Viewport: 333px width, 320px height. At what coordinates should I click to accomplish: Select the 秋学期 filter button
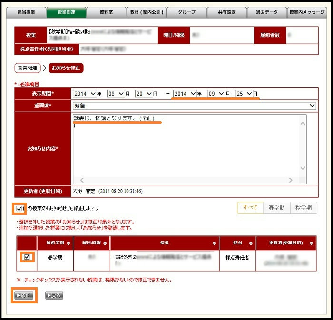[303, 208]
